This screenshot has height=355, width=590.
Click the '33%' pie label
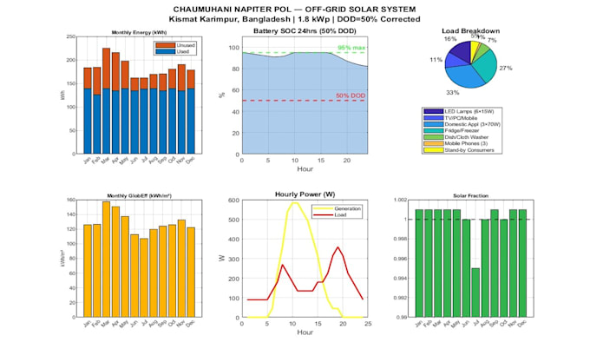pos(453,93)
